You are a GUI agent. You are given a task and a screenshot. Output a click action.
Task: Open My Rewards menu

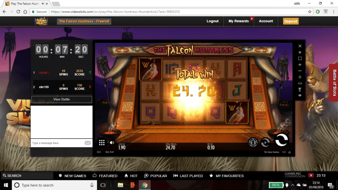tap(239, 21)
